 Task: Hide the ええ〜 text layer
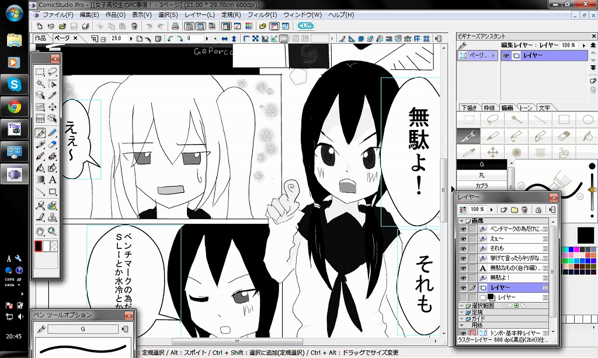pyautogui.click(x=463, y=238)
